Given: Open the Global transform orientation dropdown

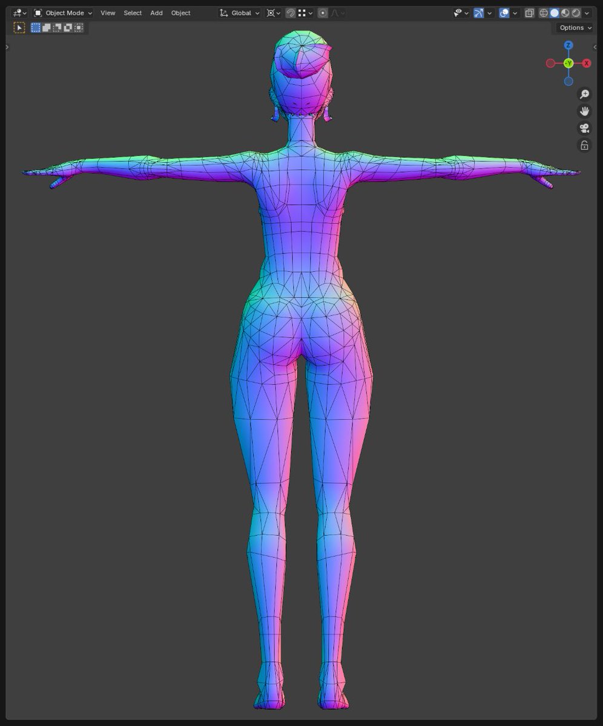Looking at the screenshot, I should (240, 13).
